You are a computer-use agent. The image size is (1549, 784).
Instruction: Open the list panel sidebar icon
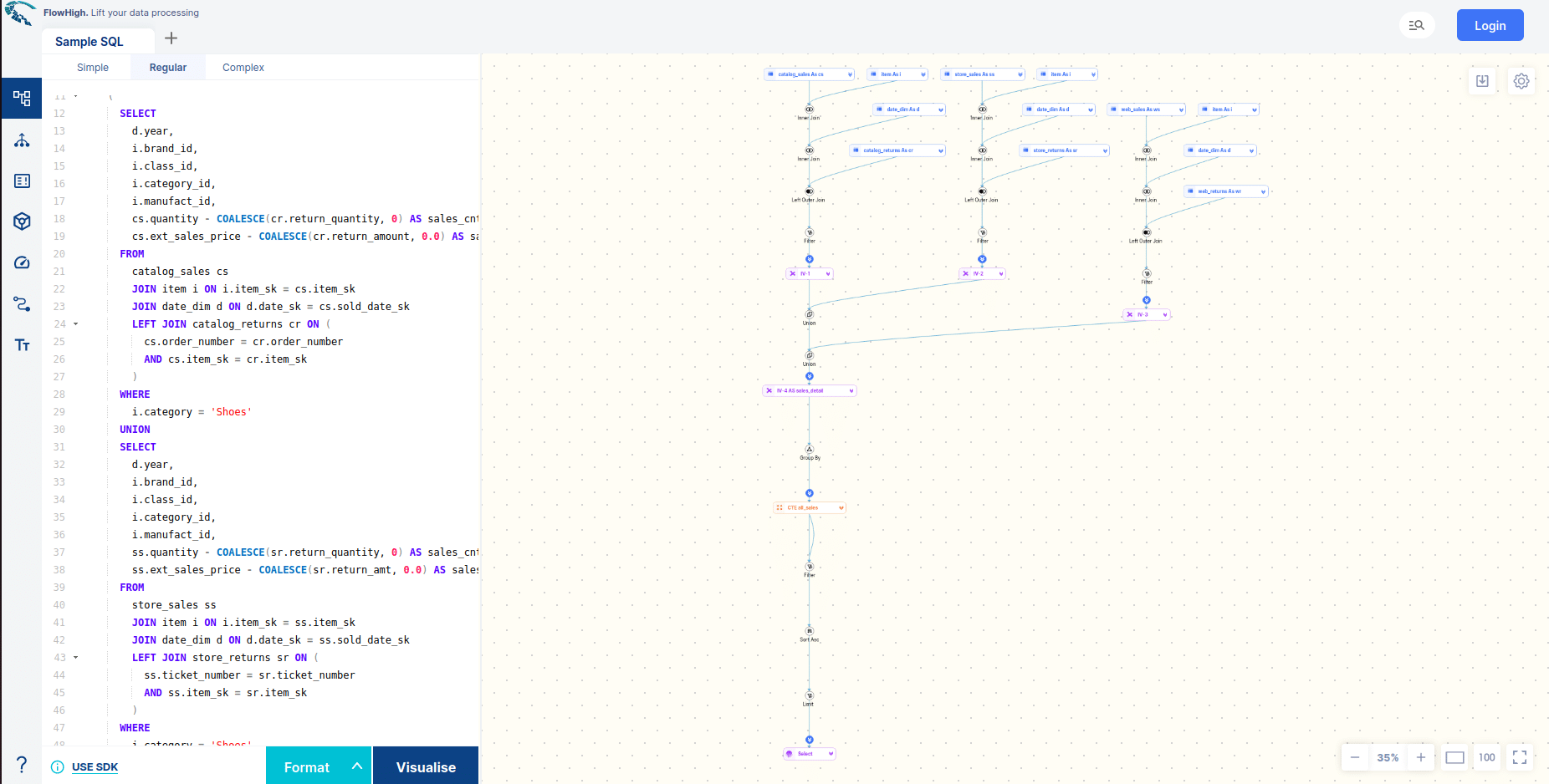[22, 181]
